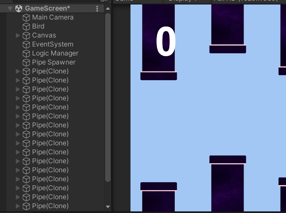Screen dimensions: 286x213
Task: Click the score text 0 in Game view
Action: pyautogui.click(x=166, y=41)
